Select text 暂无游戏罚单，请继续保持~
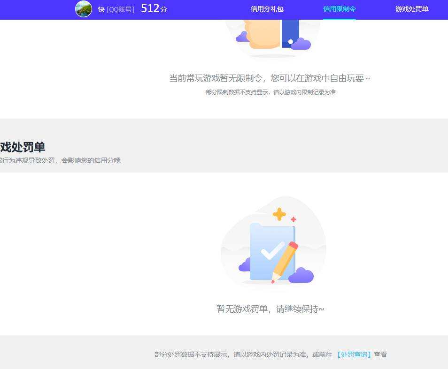Viewport: 448px width, 369px height. pyautogui.click(x=270, y=309)
